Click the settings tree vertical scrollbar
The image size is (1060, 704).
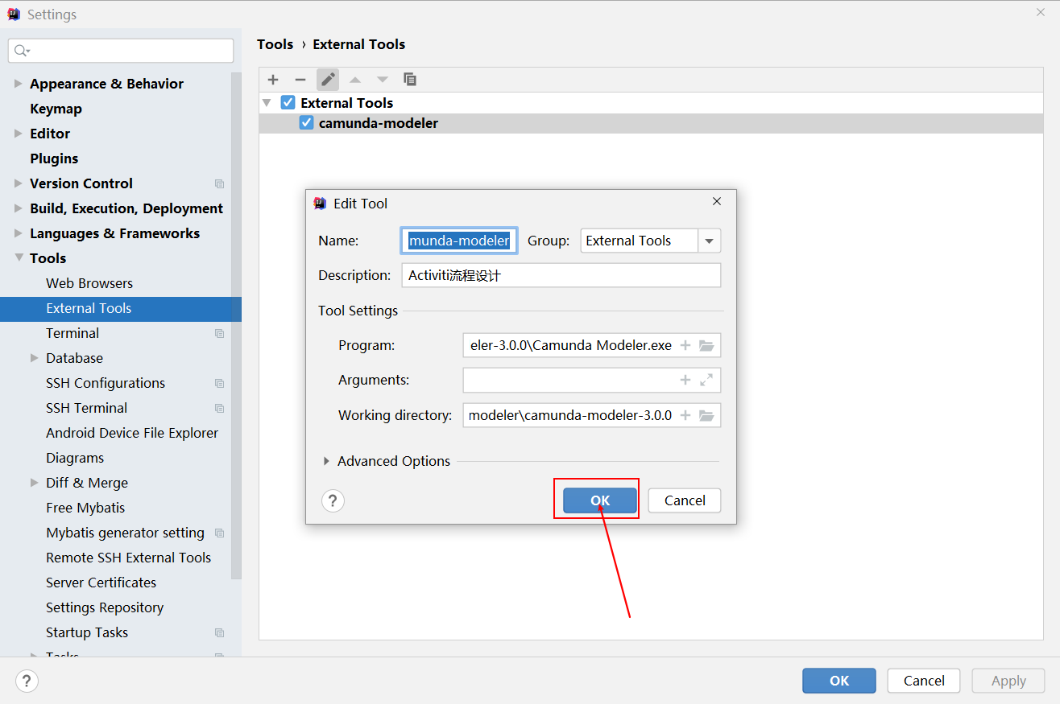point(236,326)
